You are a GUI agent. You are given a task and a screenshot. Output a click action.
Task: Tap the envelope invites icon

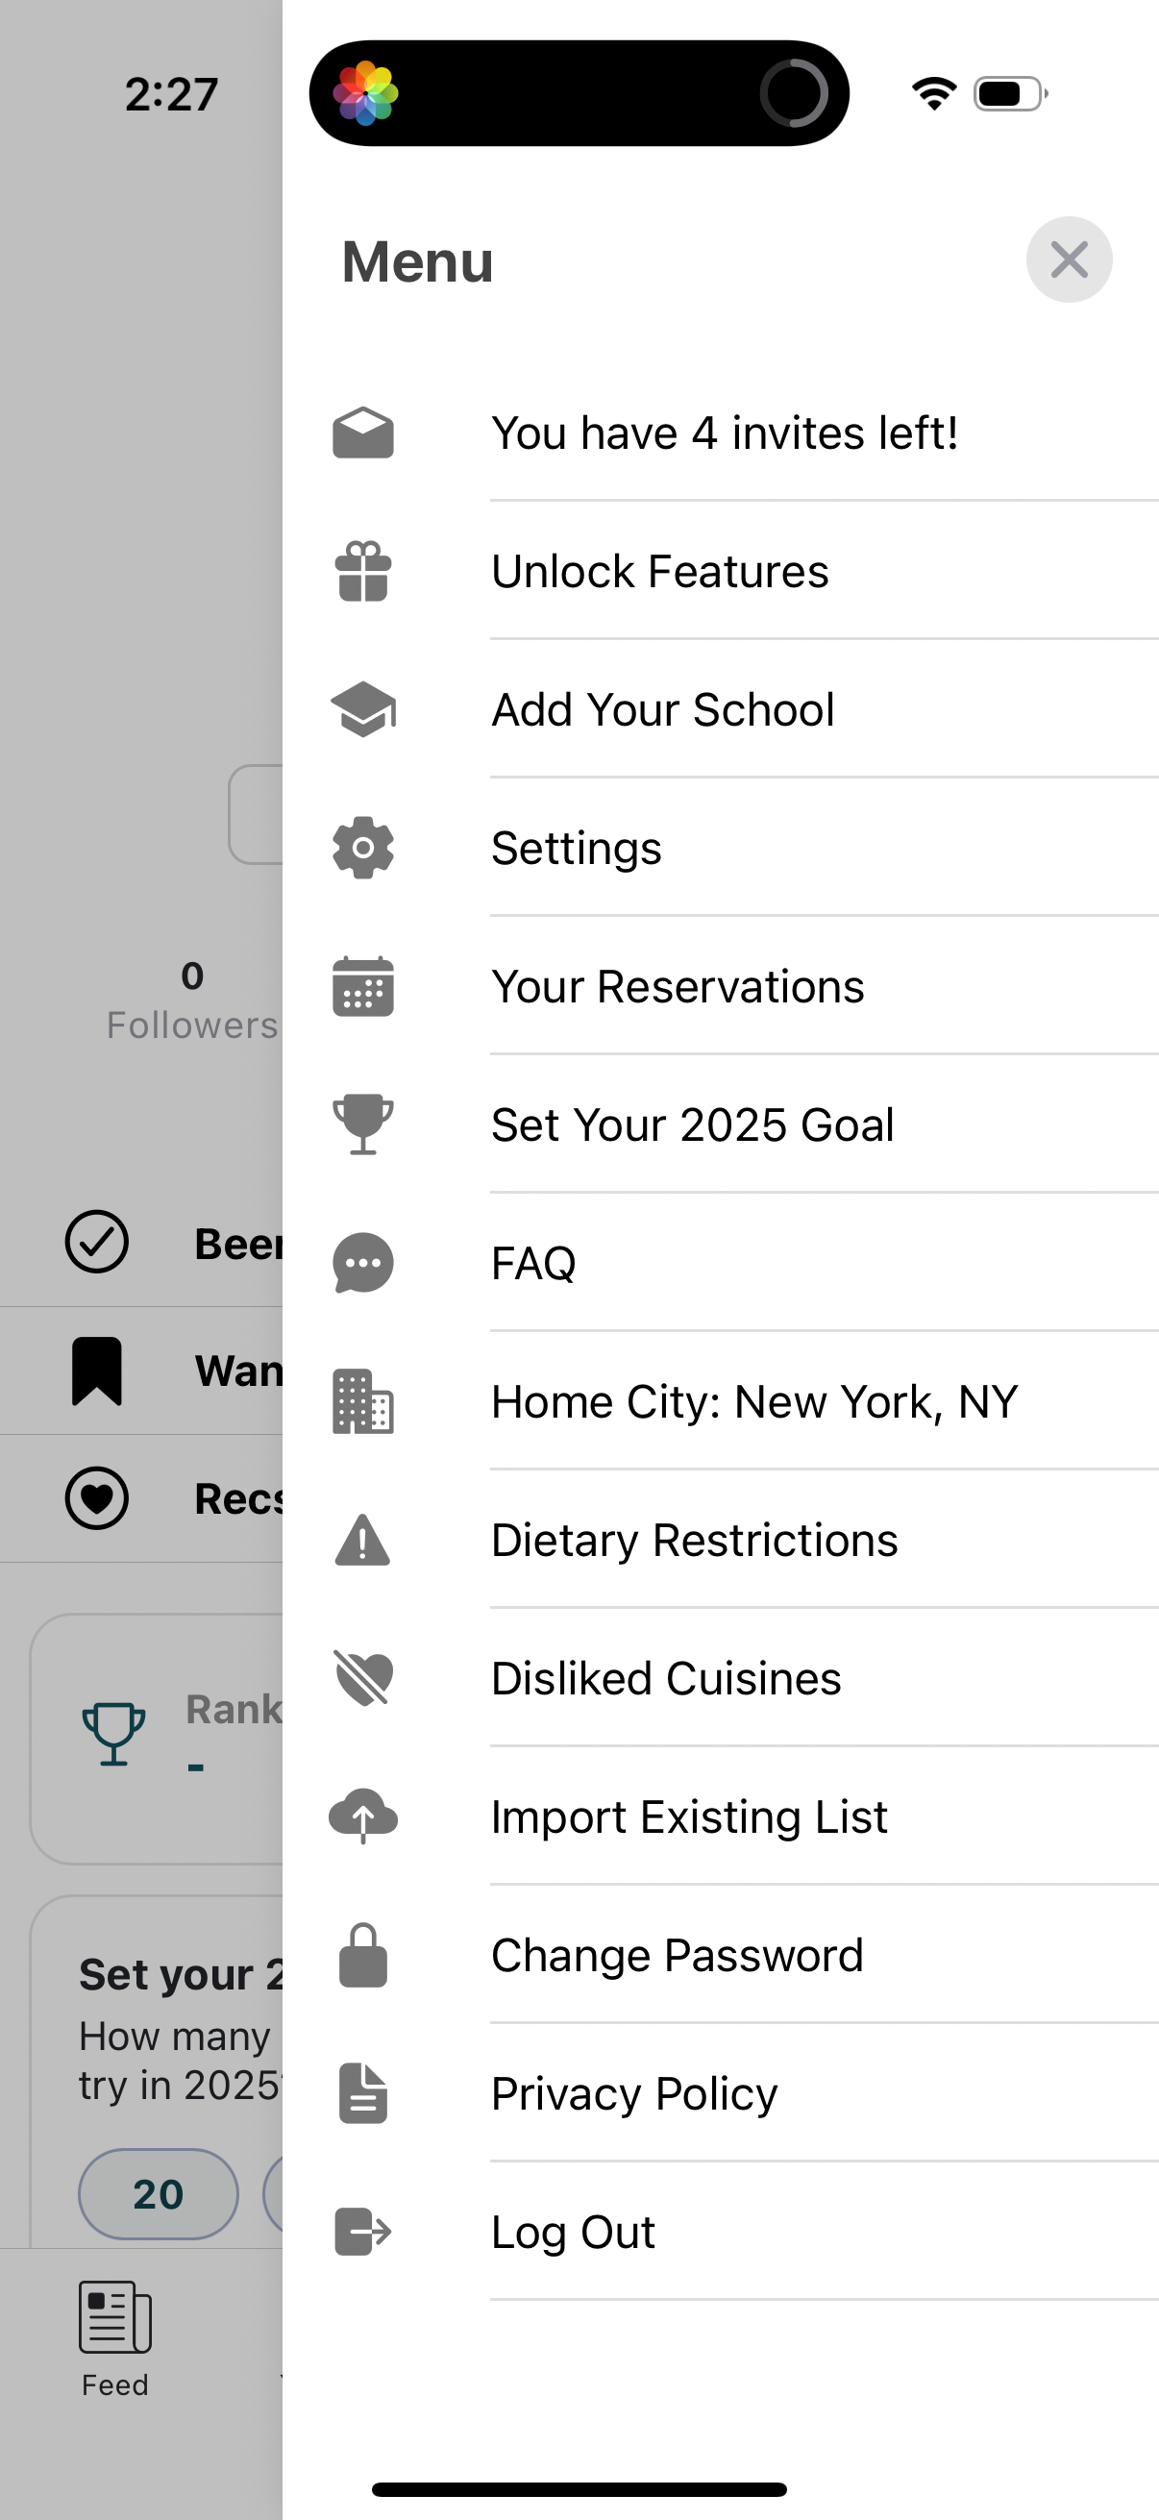363,432
